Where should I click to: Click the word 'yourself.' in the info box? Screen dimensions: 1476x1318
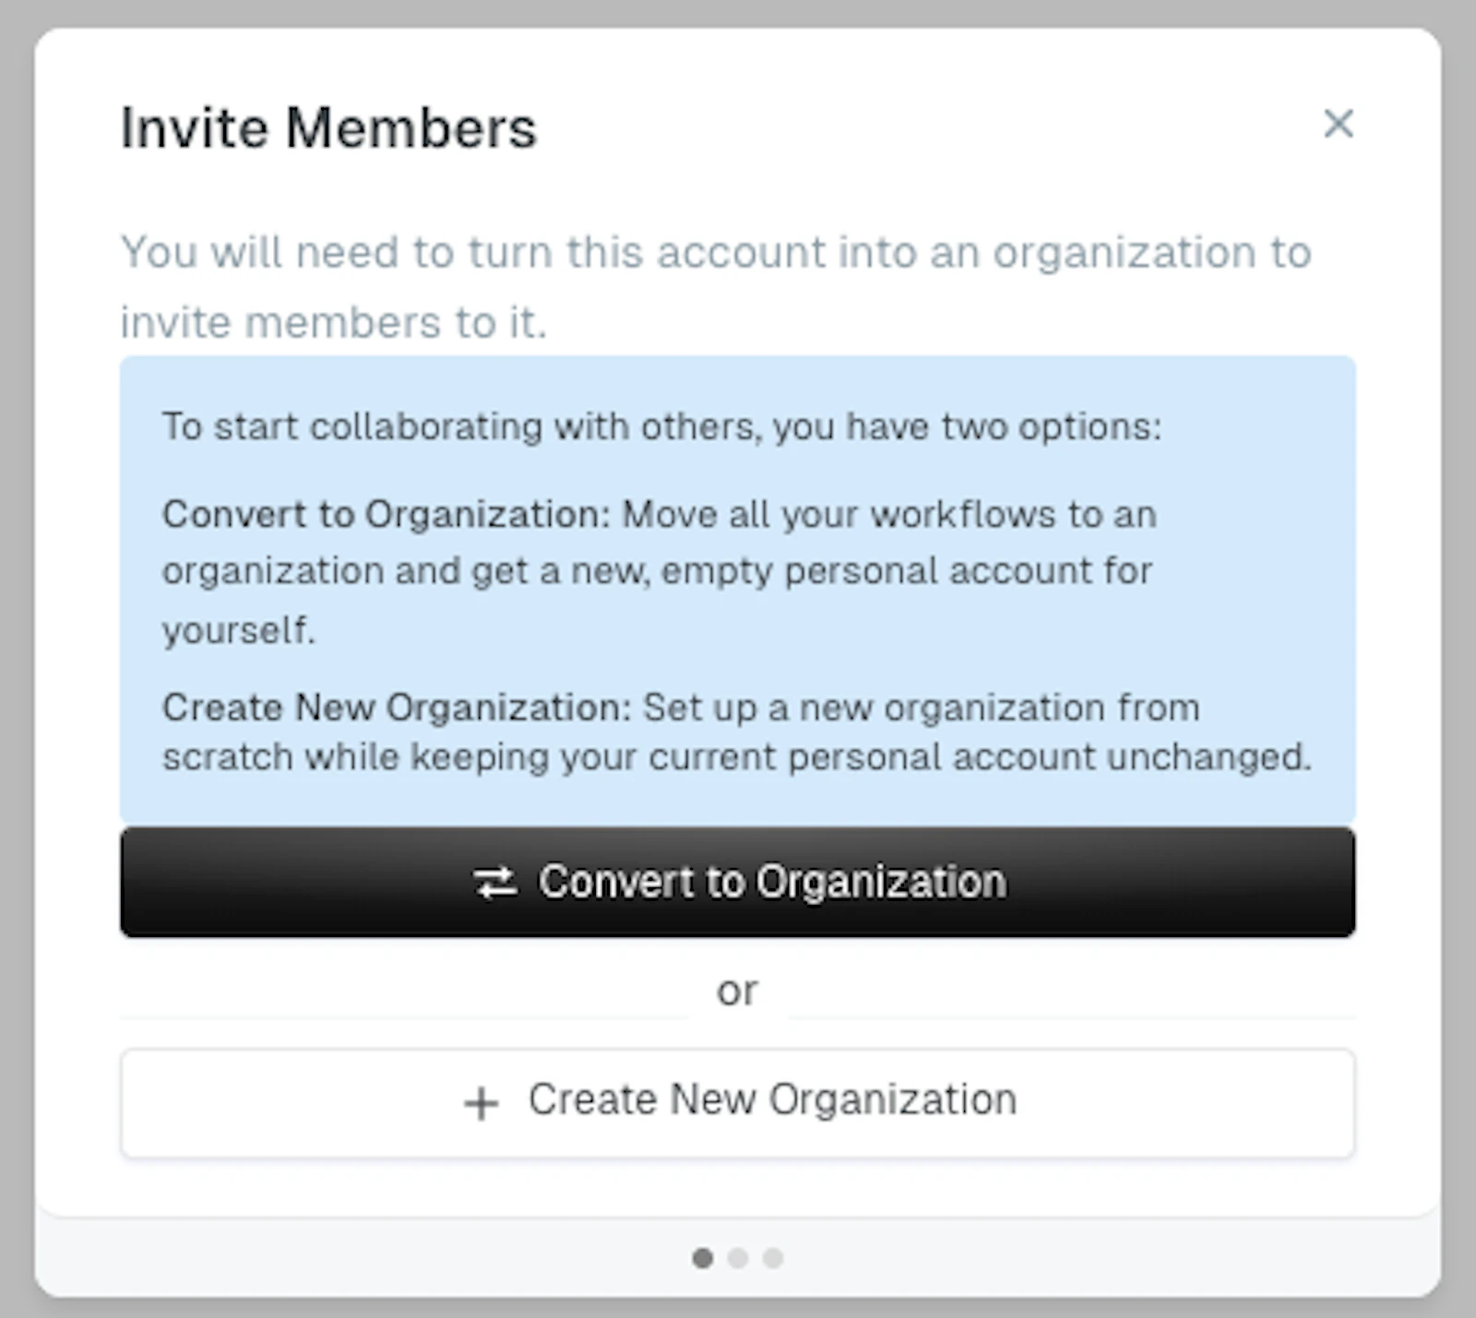point(239,631)
